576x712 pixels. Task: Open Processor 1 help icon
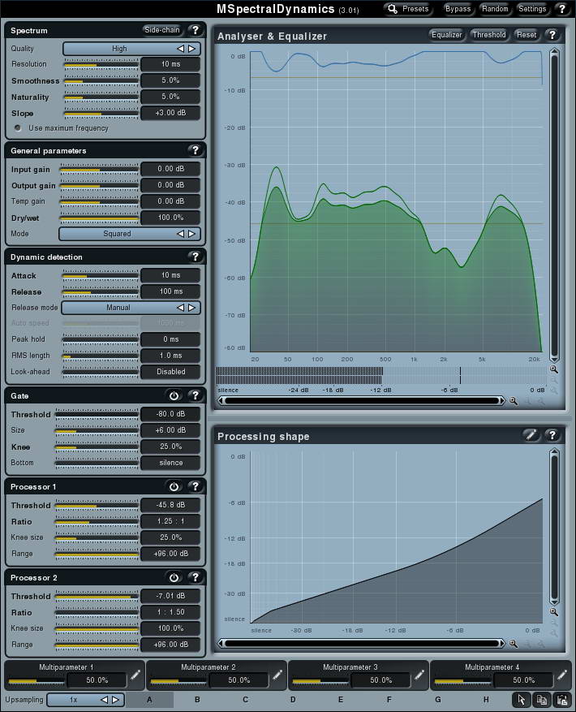(196, 486)
